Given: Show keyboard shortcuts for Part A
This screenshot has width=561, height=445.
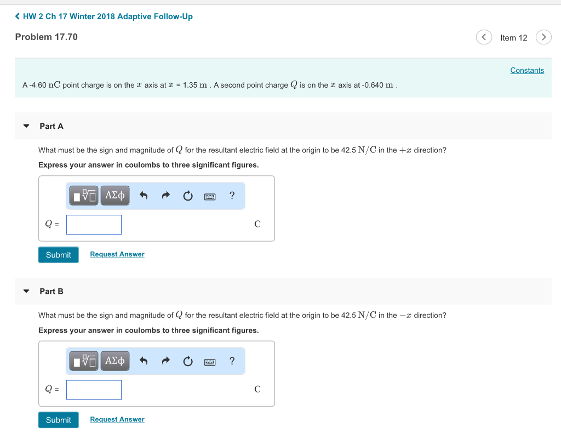Looking at the screenshot, I should tap(210, 196).
